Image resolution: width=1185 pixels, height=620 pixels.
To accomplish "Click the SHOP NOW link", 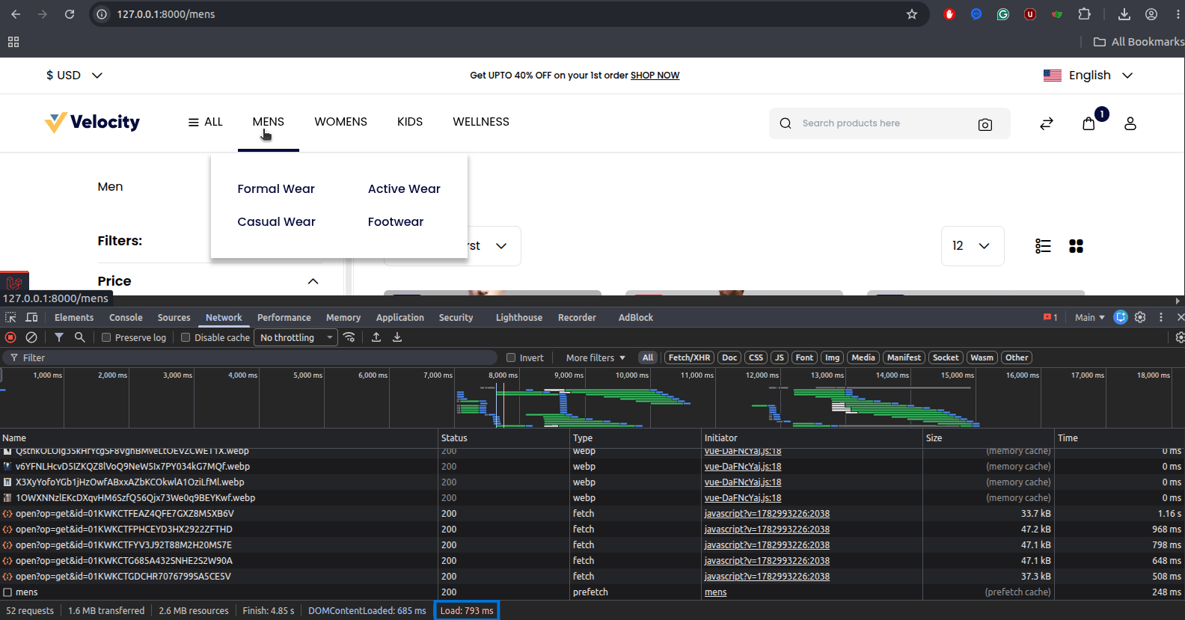I will (x=655, y=76).
